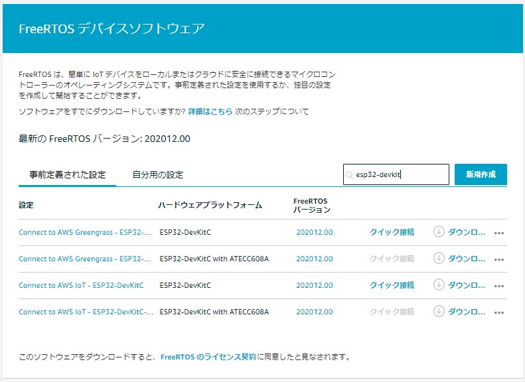525x382 pixels.
Task: Click クイック接続 for Greengrass ESP32-DevKitC row
Action: point(392,232)
